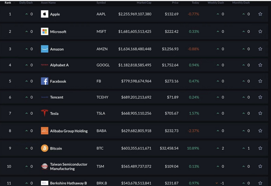Viewport: 271px width, 186px height.
Task: Favorite Facebook with its star icon
Action: [x=260, y=81]
